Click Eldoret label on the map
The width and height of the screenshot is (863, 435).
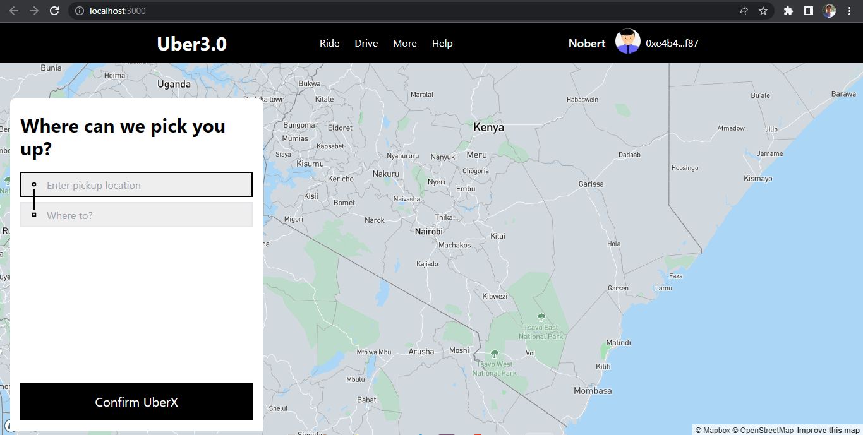click(340, 128)
